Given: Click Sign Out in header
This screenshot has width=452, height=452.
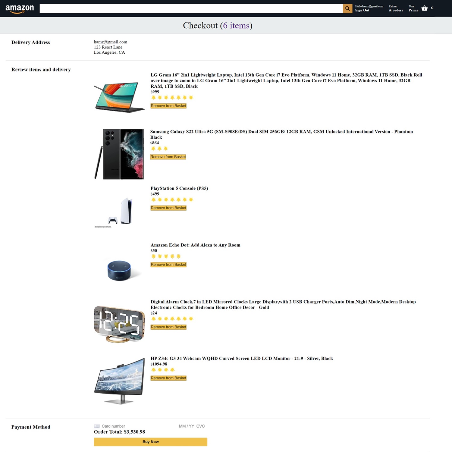Looking at the screenshot, I should tap(362, 10).
